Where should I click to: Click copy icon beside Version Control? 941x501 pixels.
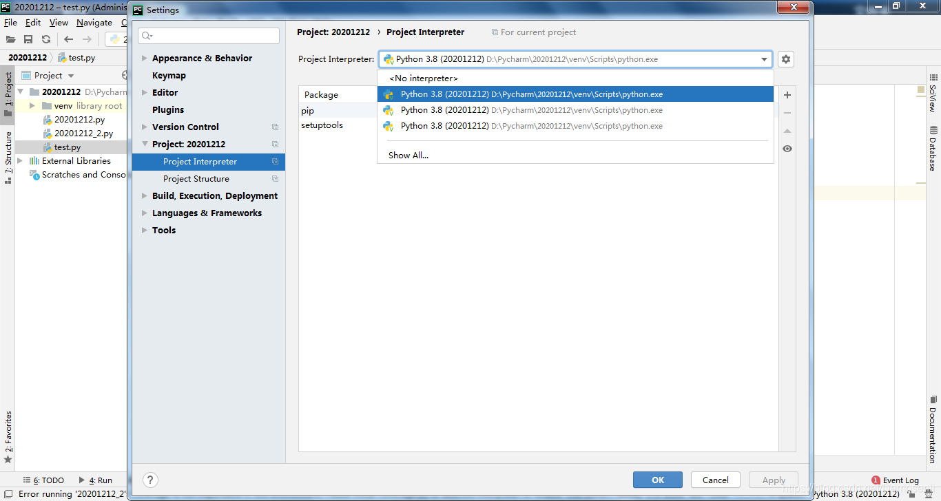275,127
